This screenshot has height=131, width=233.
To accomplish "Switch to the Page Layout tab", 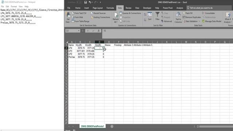I will pyautogui.click(x=98, y=8).
